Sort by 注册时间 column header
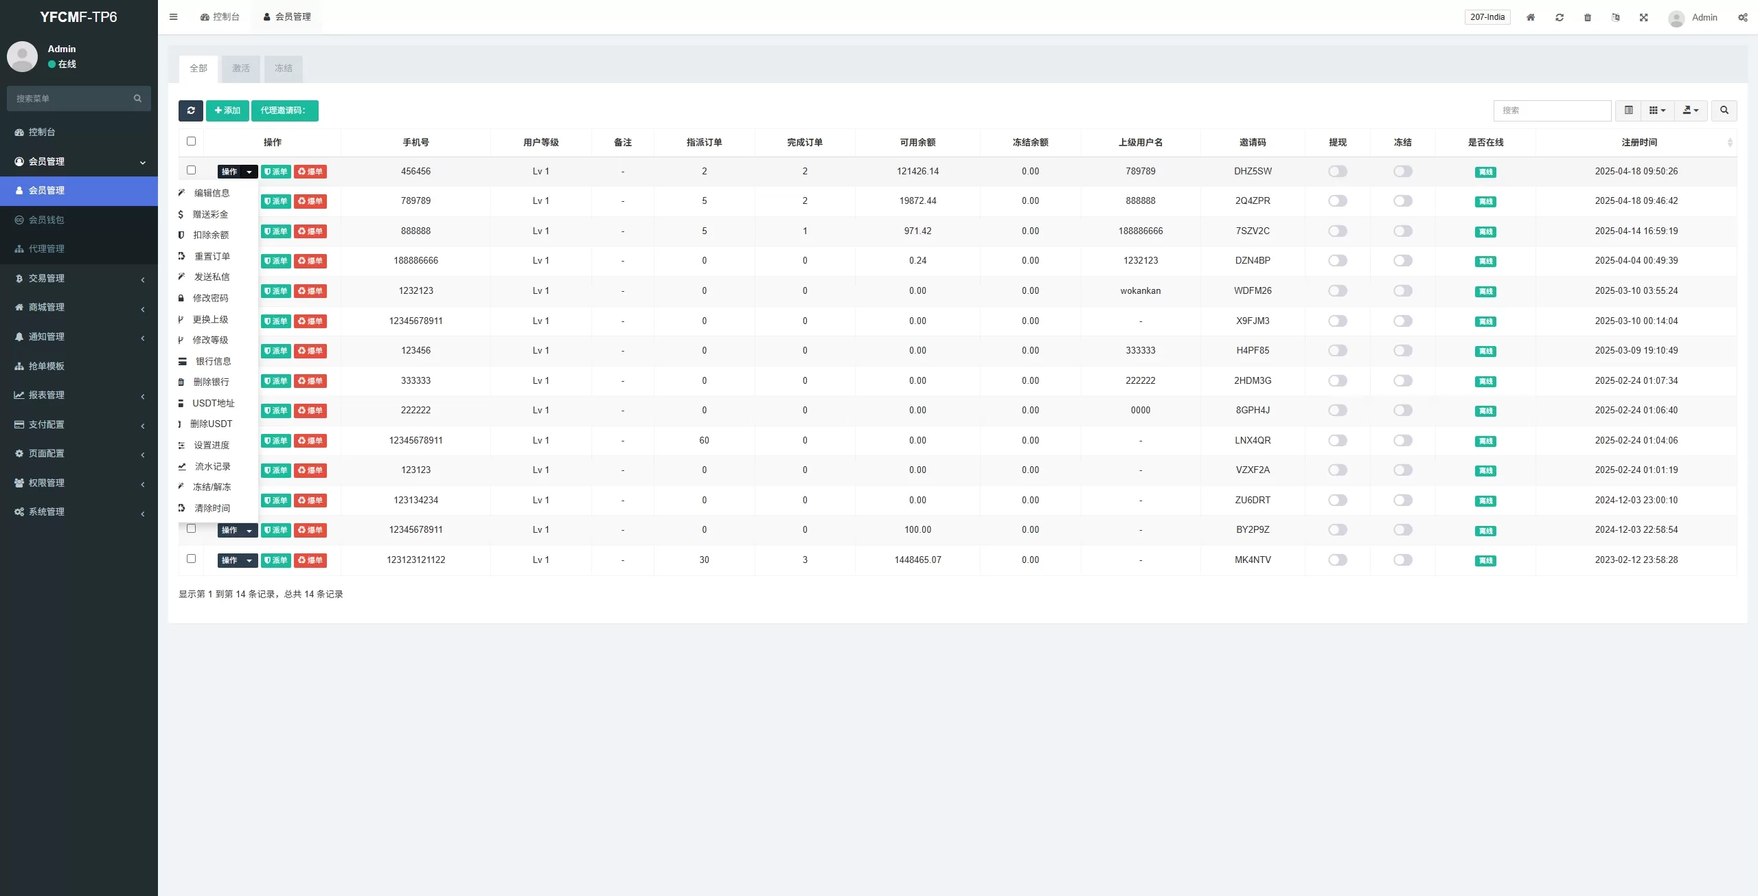Viewport: 1758px width, 896px height. click(1639, 142)
